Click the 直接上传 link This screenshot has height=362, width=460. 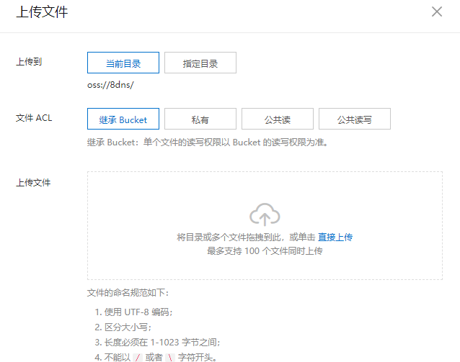point(335,237)
